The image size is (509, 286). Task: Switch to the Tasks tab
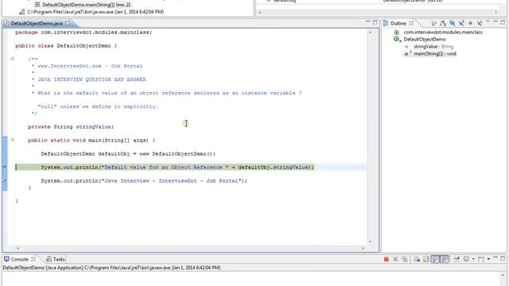(x=56, y=259)
